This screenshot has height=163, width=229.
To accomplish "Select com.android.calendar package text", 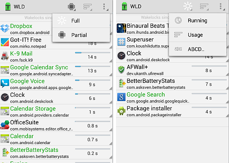I will click(30, 142).
